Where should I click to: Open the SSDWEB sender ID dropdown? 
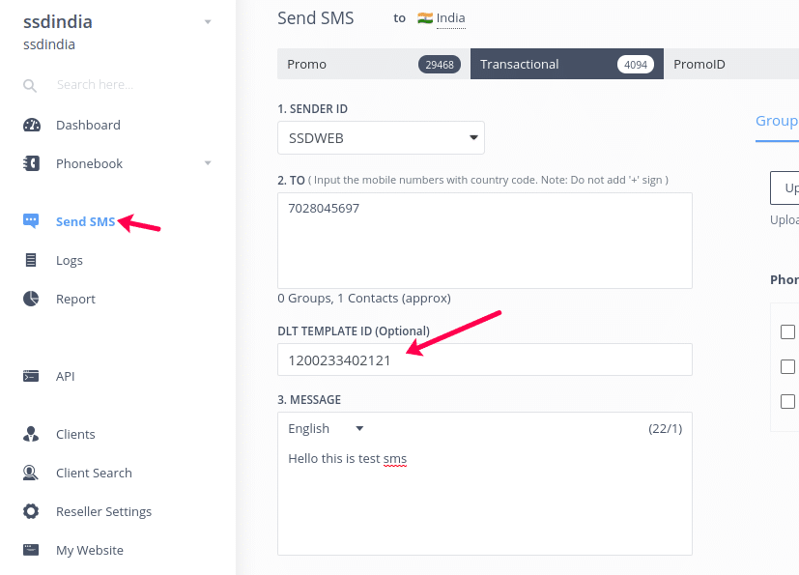pos(381,137)
